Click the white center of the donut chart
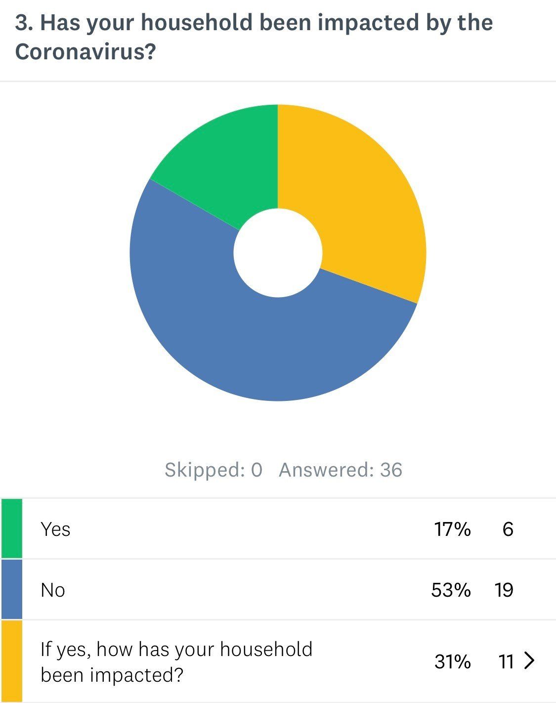The width and height of the screenshot is (556, 703). (x=278, y=253)
